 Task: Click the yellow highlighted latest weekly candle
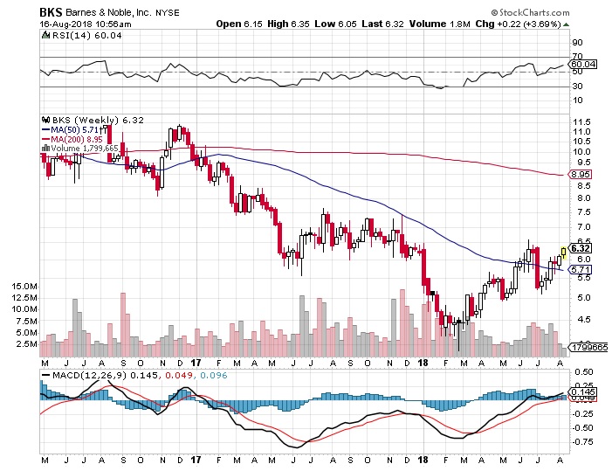[564, 253]
